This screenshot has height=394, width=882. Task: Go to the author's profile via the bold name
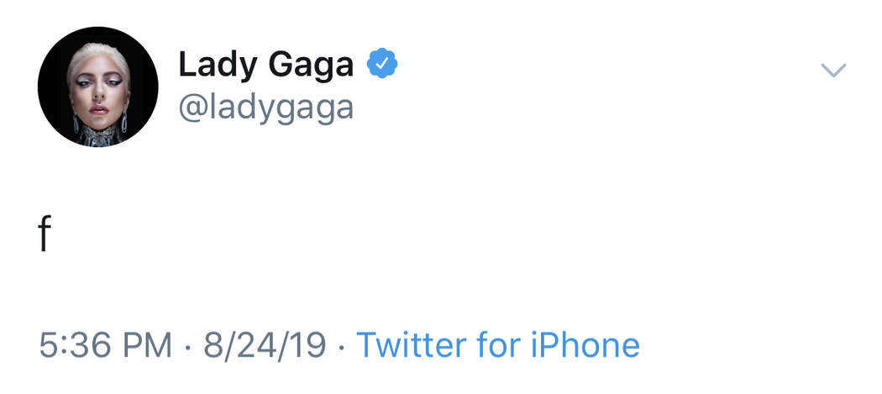265,65
